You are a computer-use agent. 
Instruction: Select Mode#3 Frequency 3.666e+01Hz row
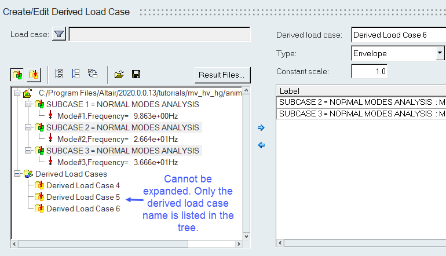point(118,162)
